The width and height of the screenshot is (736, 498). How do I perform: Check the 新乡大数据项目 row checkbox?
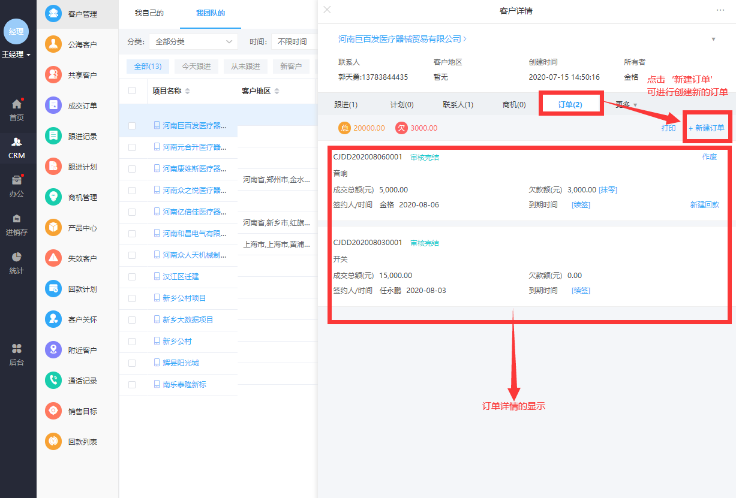(x=132, y=320)
